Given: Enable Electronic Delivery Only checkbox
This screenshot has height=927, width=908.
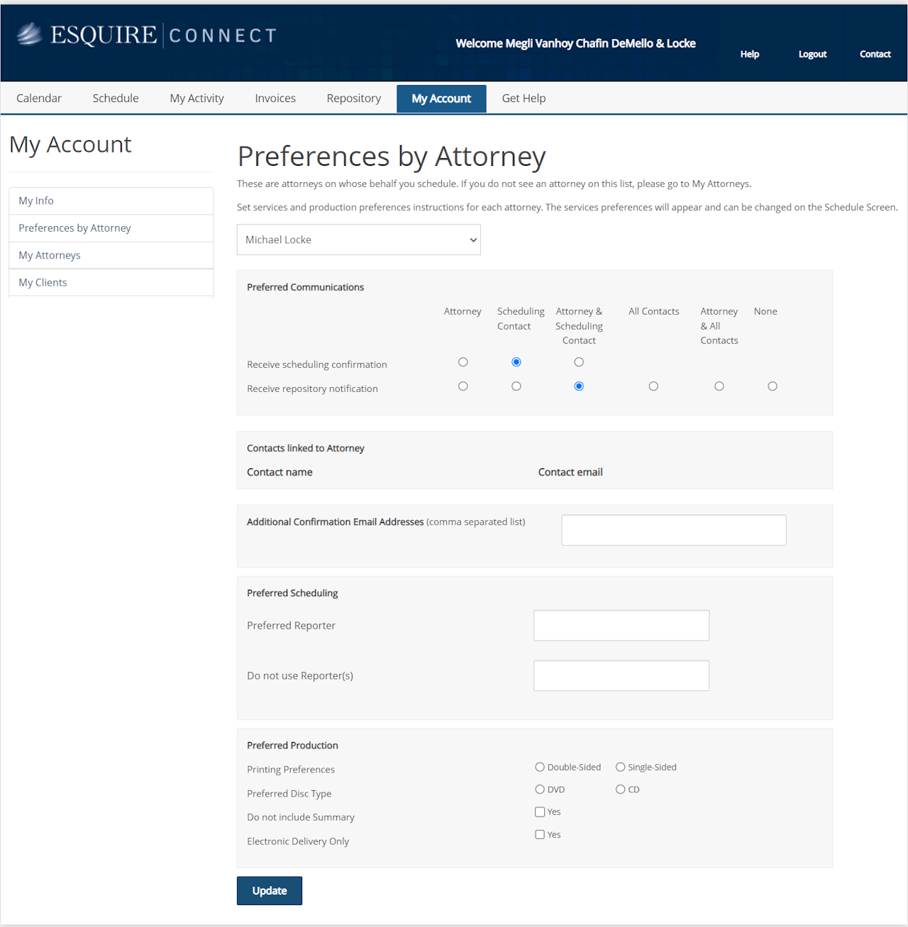Looking at the screenshot, I should click(x=540, y=835).
